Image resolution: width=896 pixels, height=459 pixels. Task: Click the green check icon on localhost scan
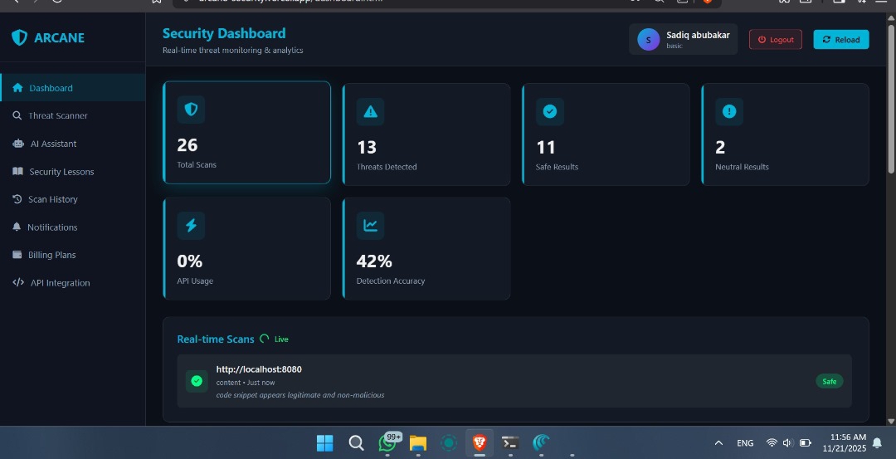(x=197, y=381)
